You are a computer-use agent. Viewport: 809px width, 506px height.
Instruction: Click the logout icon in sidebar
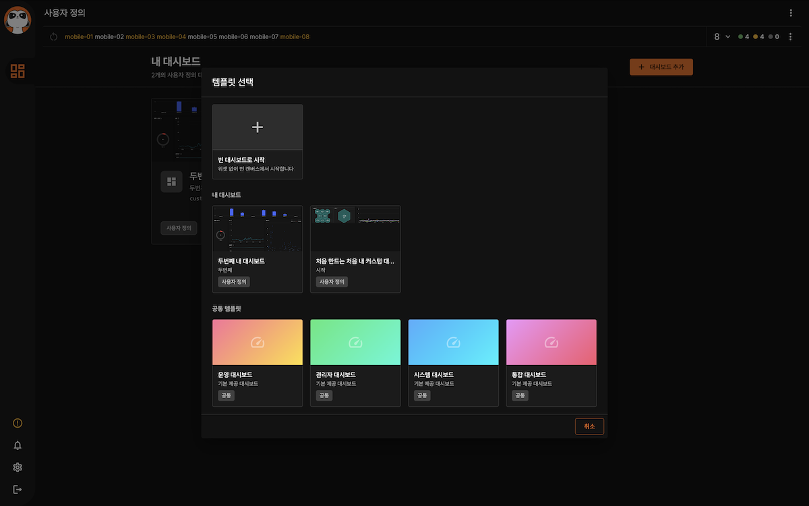(18, 489)
